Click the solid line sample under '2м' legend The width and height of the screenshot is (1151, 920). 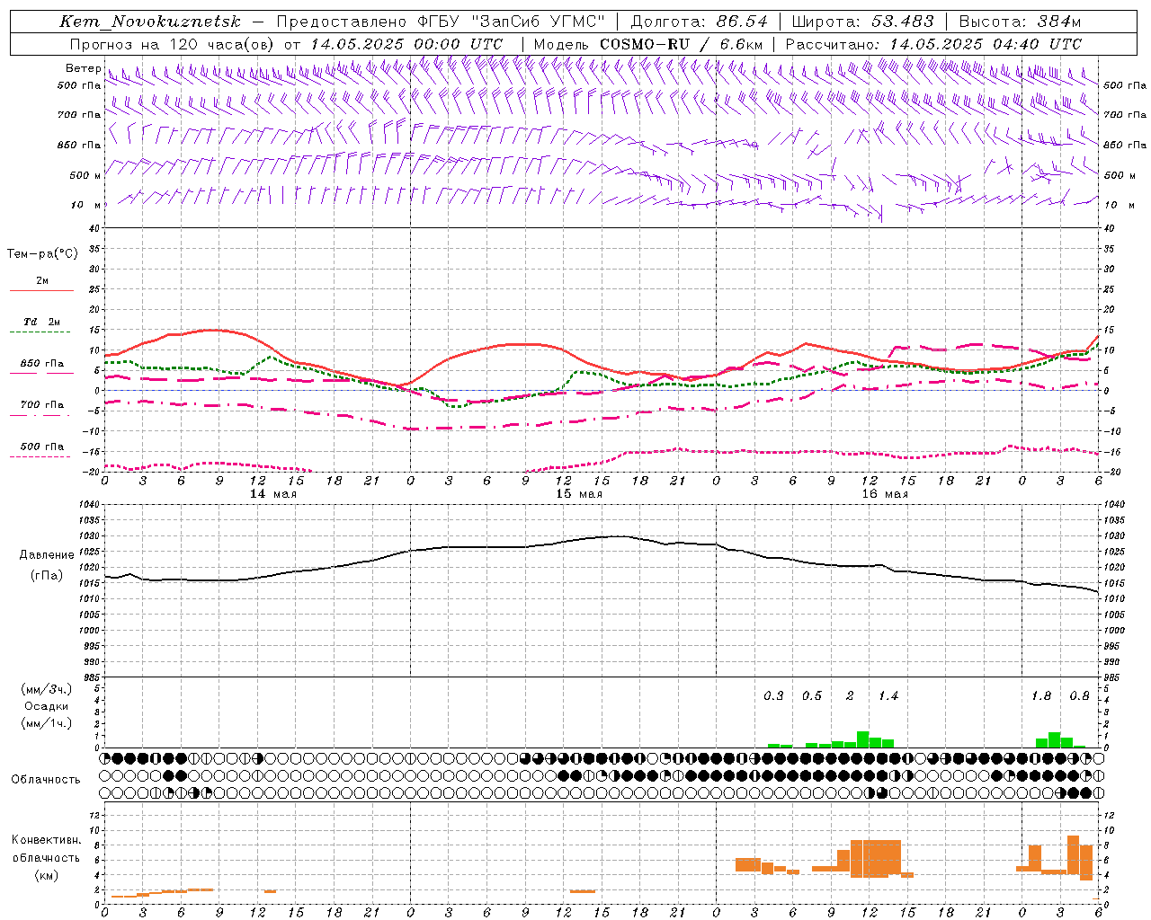pos(41,290)
